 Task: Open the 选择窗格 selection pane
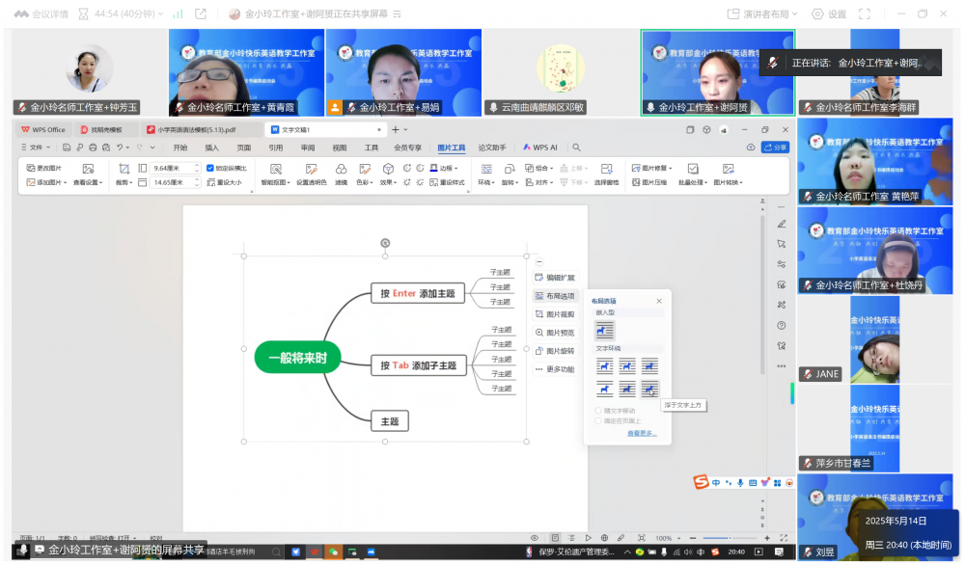click(606, 175)
